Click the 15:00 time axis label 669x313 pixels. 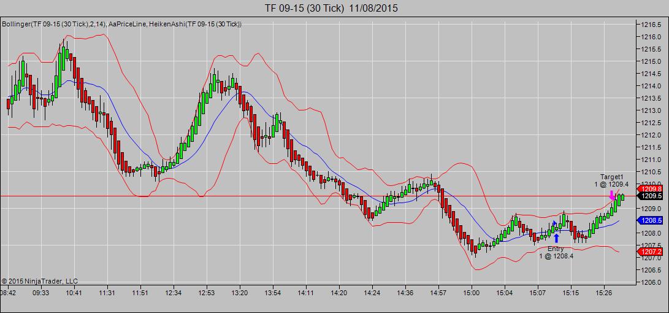click(472, 293)
